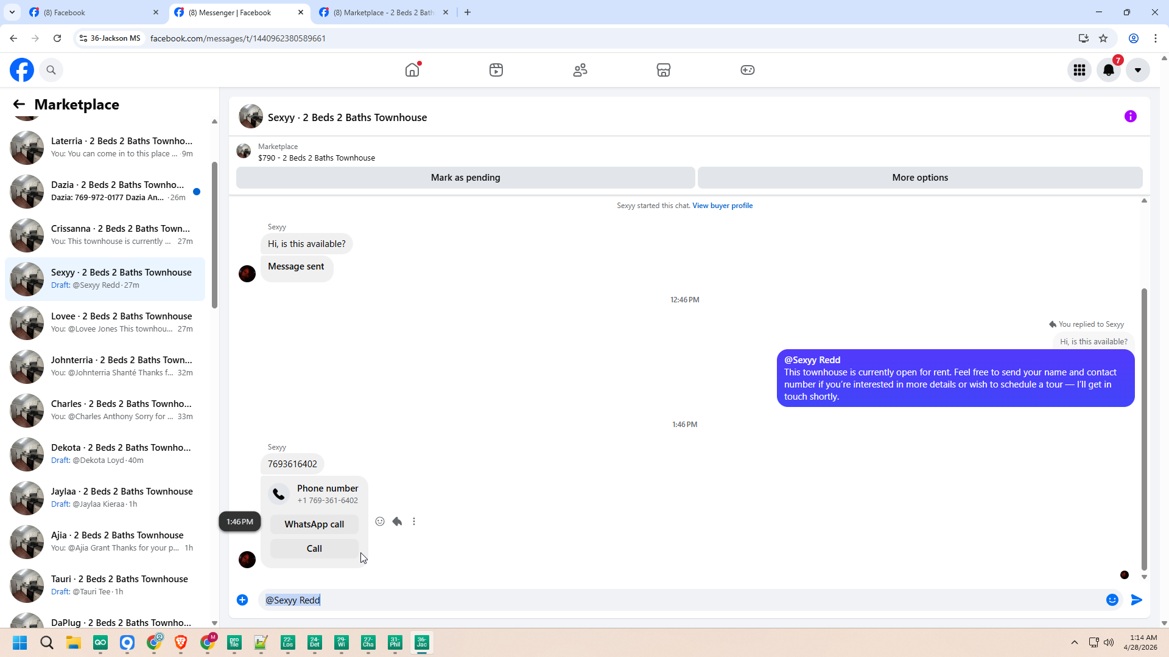Follow the View buyer profile link
Viewport: 1169px width, 657px height.
point(722,206)
